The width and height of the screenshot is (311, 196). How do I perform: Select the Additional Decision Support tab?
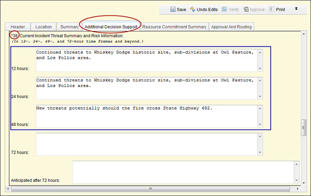pyautogui.click(x=111, y=27)
